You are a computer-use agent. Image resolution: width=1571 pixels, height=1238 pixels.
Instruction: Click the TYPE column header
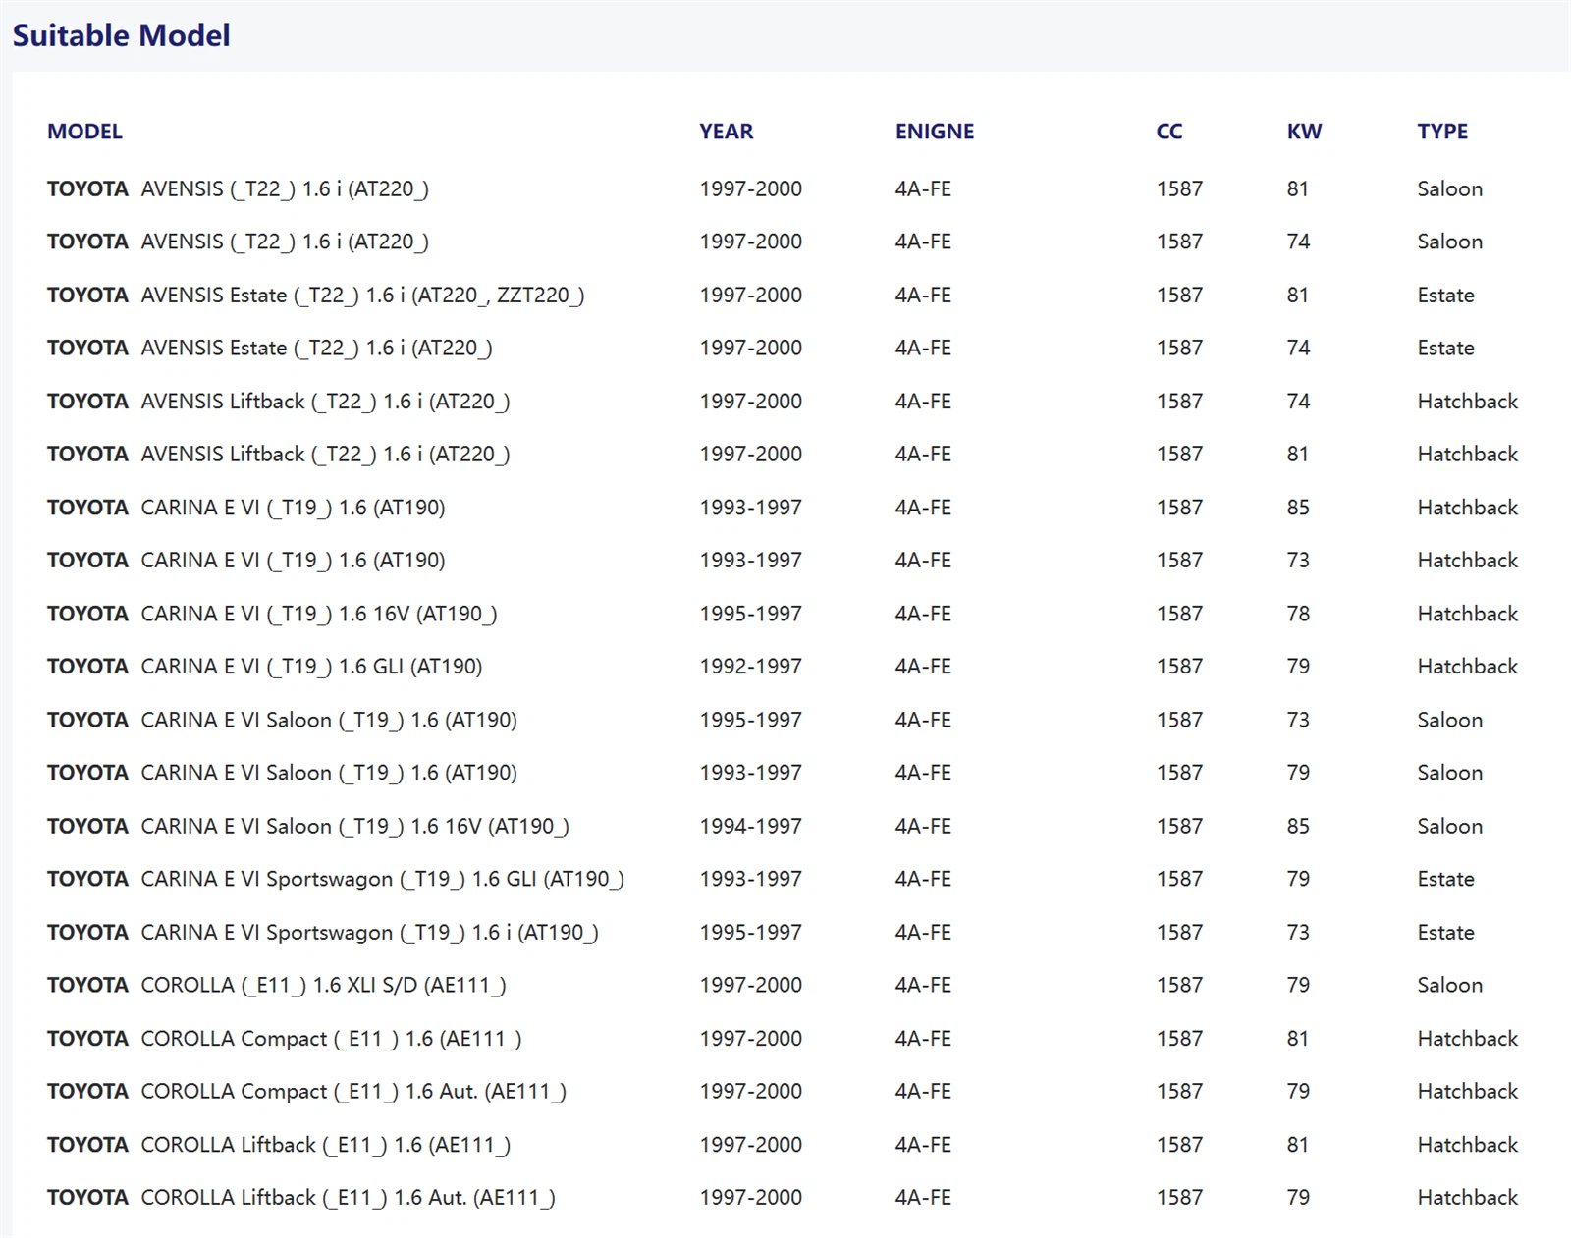click(1441, 132)
